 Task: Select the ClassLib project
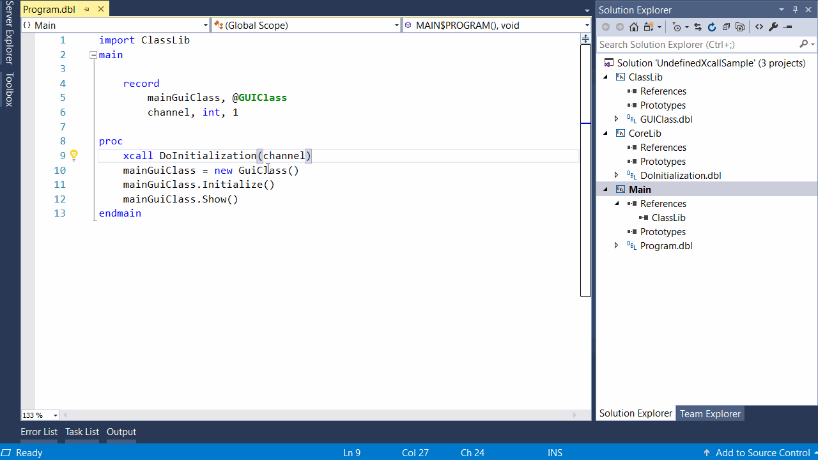(x=645, y=77)
